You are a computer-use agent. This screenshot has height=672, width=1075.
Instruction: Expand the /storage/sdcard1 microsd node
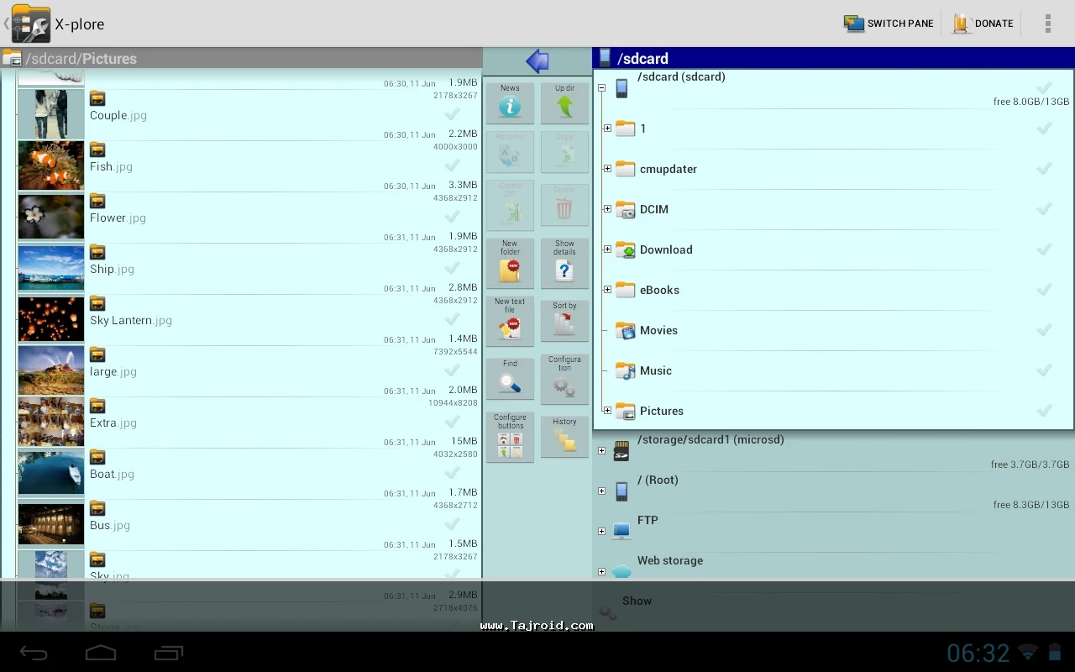[601, 451]
